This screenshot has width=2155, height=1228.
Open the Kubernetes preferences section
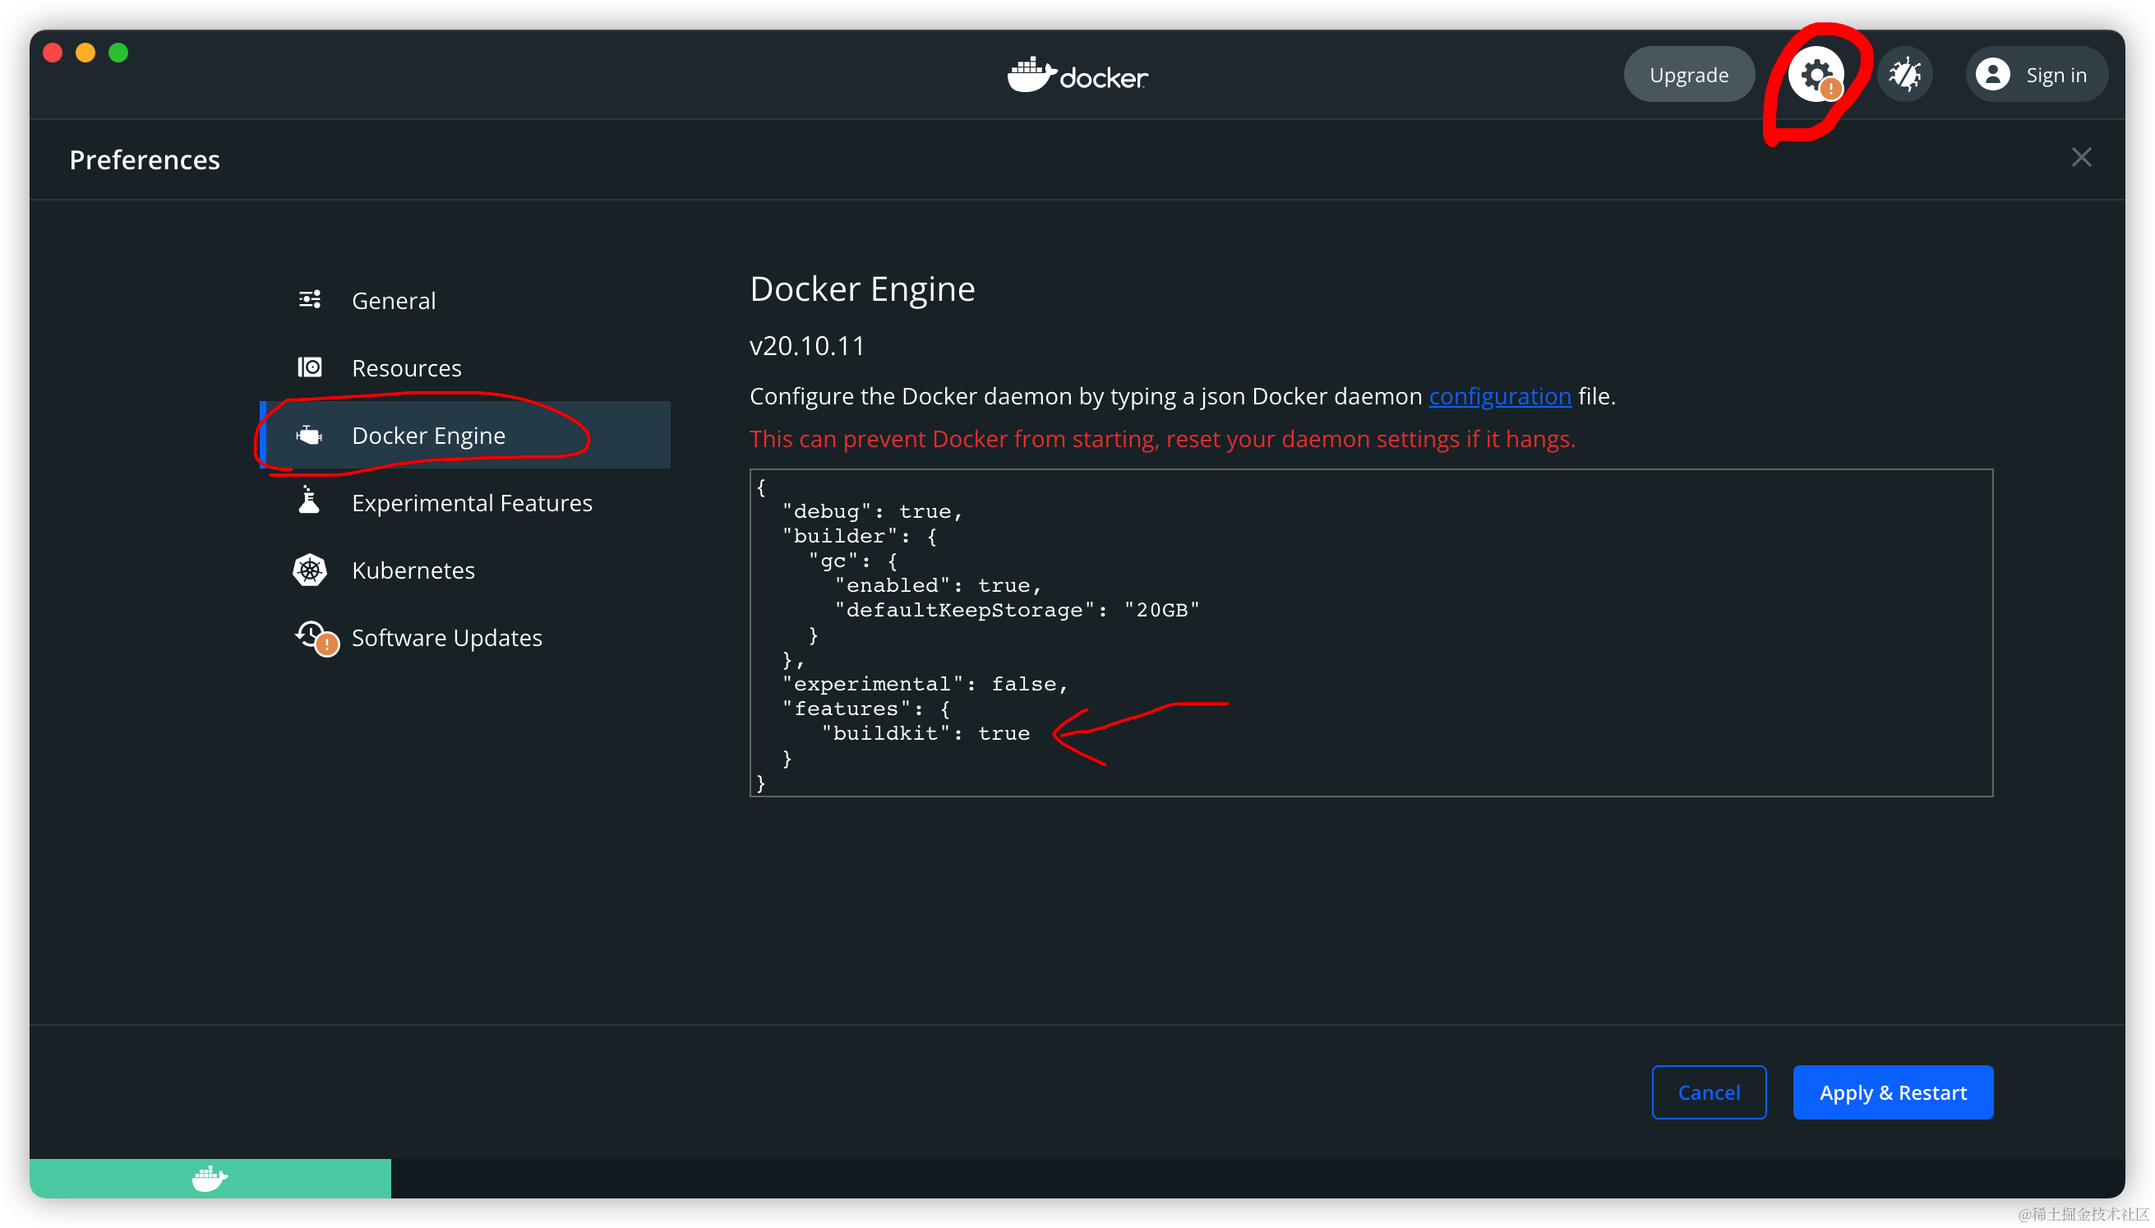pyautogui.click(x=465, y=570)
